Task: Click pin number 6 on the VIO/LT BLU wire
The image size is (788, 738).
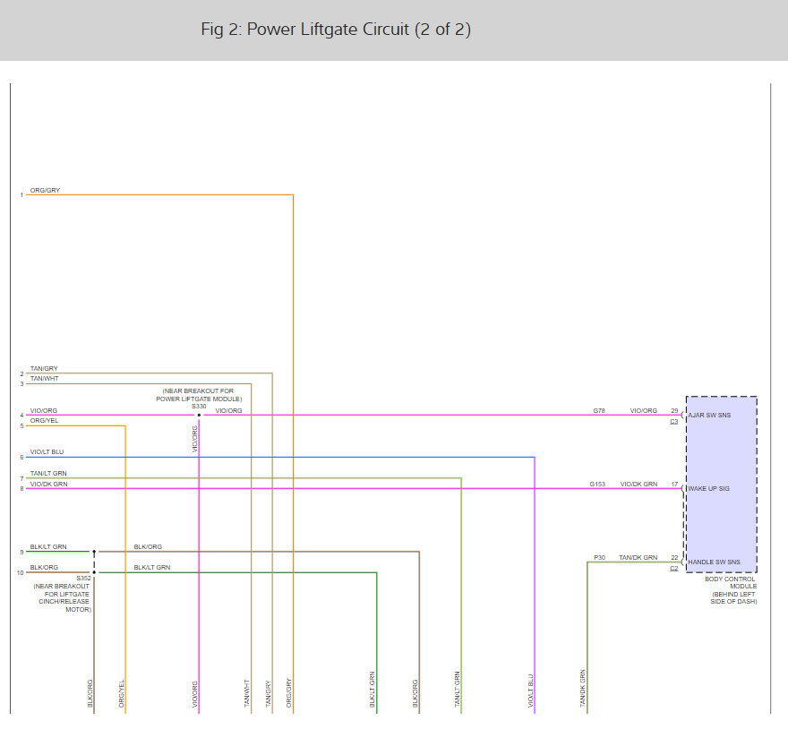Action: [x=21, y=458]
